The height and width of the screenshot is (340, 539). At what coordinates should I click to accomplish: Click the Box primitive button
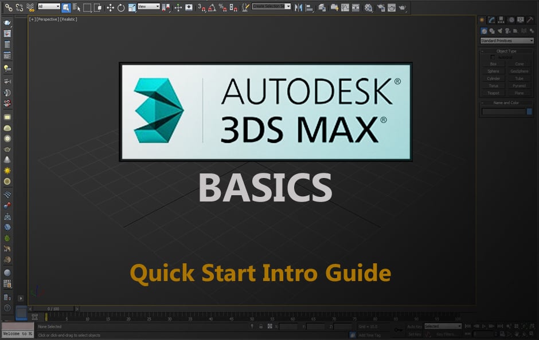(493, 64)
